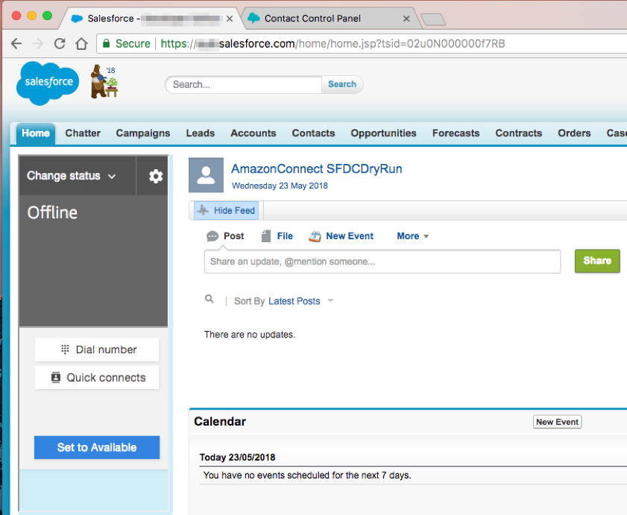Open AmazonConnect SFDCDryRun profile link
627x515 pixels.
pyautogui.click(x=317, y=168)
